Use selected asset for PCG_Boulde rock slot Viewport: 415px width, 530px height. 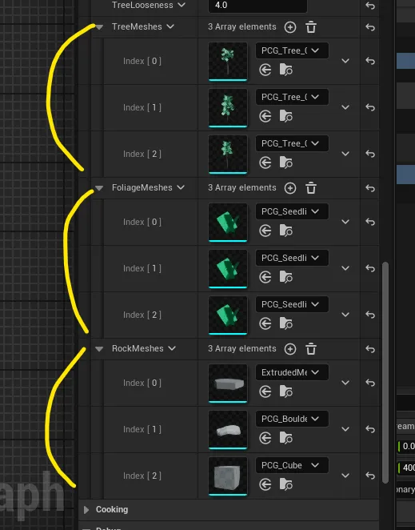coord(265,438)
